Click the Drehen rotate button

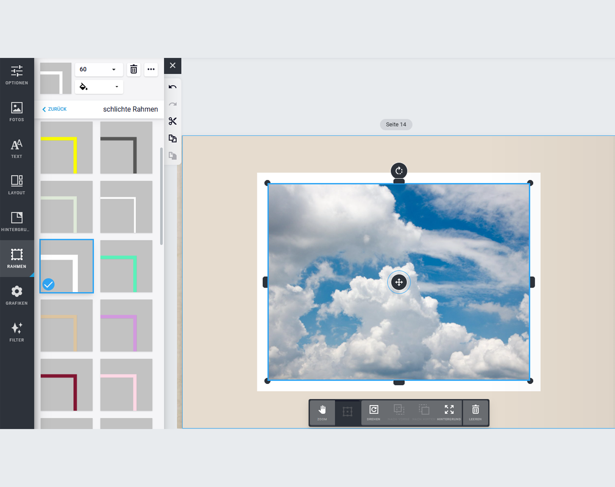tap(374, 413)
